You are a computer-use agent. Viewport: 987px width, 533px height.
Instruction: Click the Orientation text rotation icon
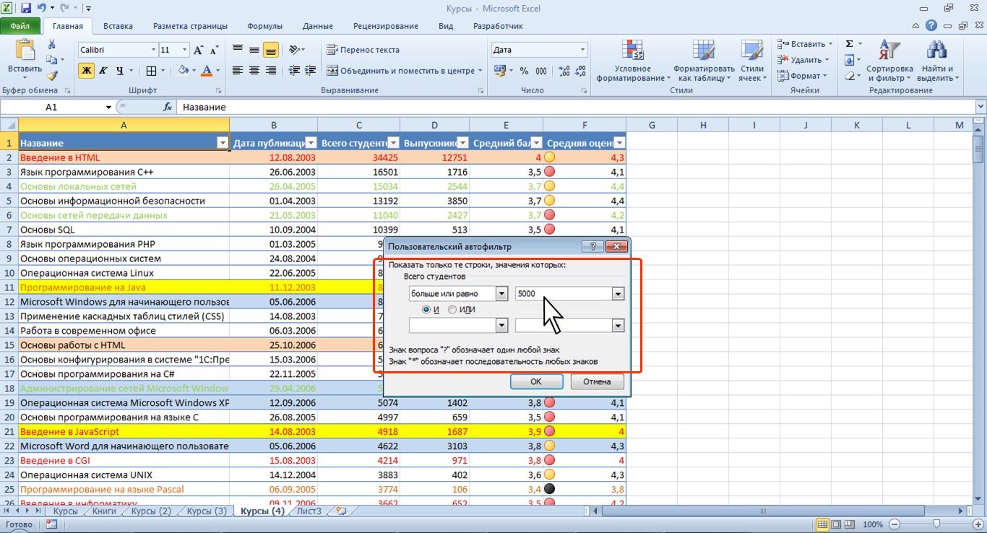click(293, 50)
